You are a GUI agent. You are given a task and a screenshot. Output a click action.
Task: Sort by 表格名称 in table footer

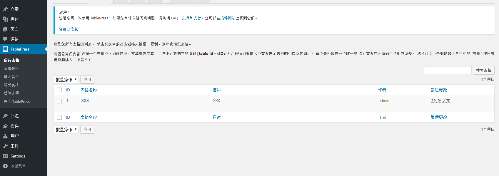tap(89, 117)
